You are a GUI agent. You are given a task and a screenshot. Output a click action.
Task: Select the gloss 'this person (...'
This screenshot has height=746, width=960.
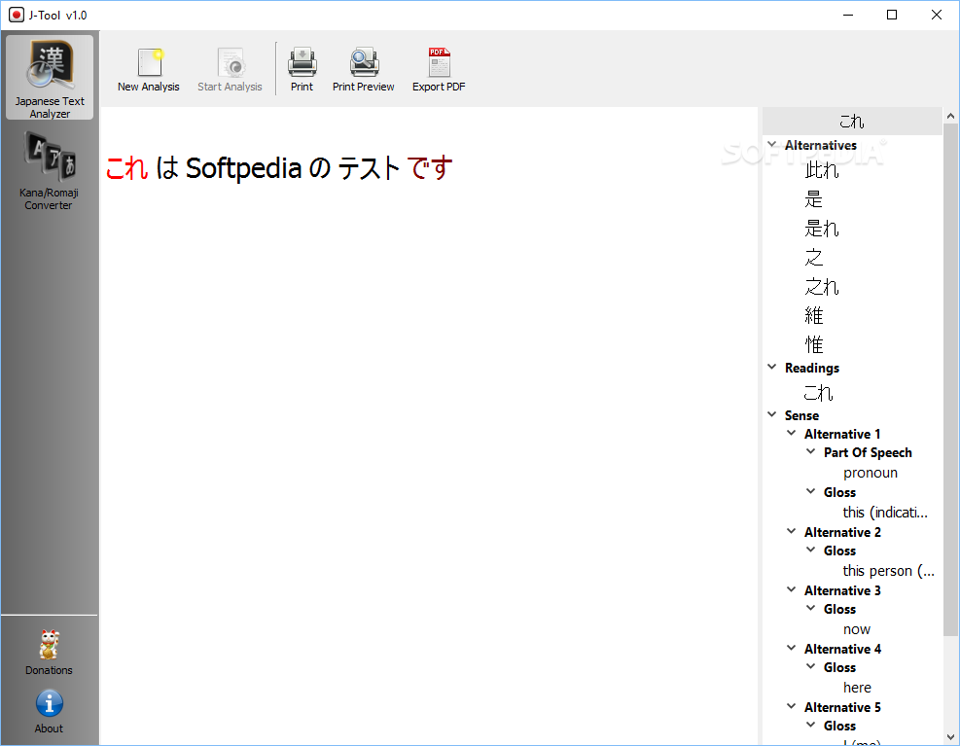coord(888,571)
